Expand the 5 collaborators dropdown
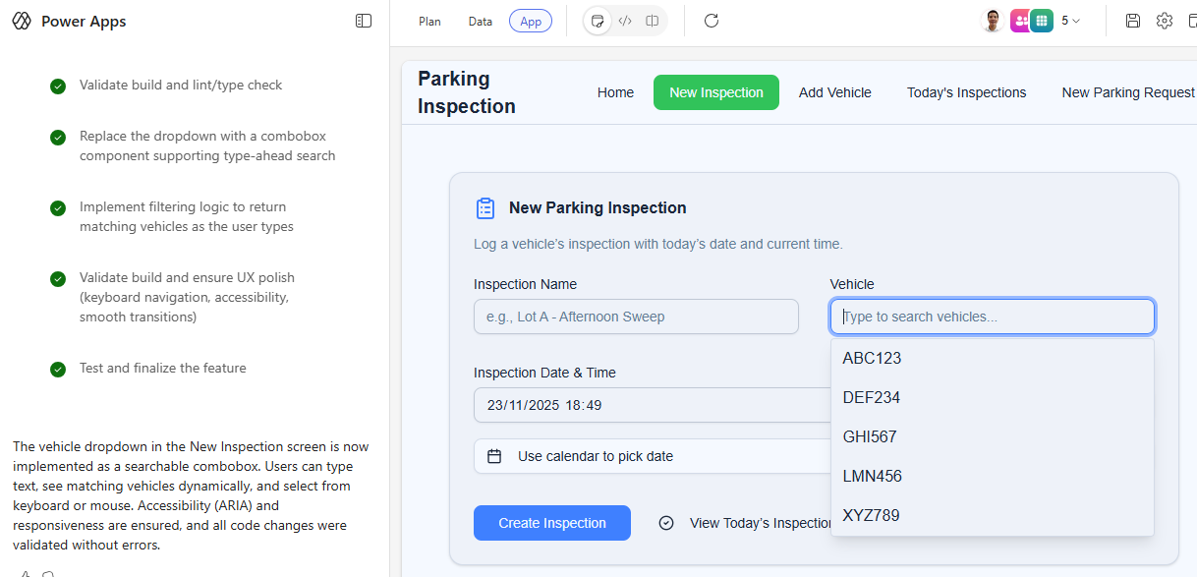Viewport: 1197px width, 577px height. (x=1070, y=21)
